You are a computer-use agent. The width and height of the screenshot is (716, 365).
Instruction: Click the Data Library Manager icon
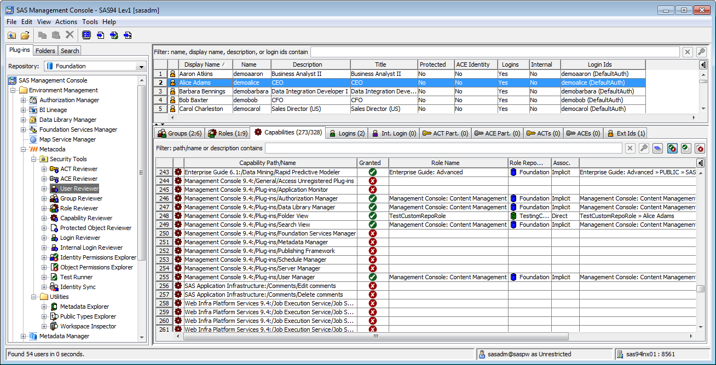pyautogui.click(x=33, y=120)
